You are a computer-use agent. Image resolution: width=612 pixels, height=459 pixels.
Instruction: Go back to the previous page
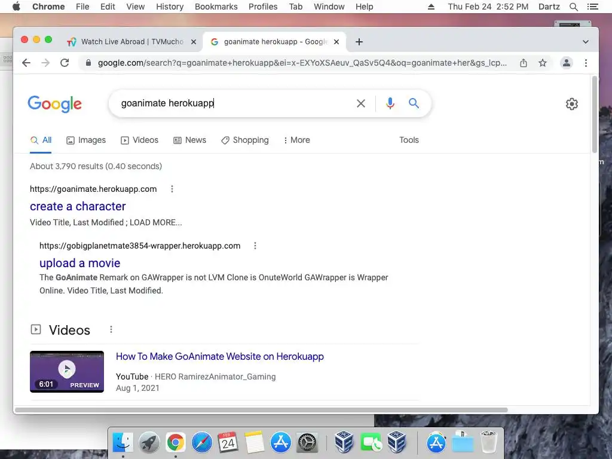[x=26, y=63]
